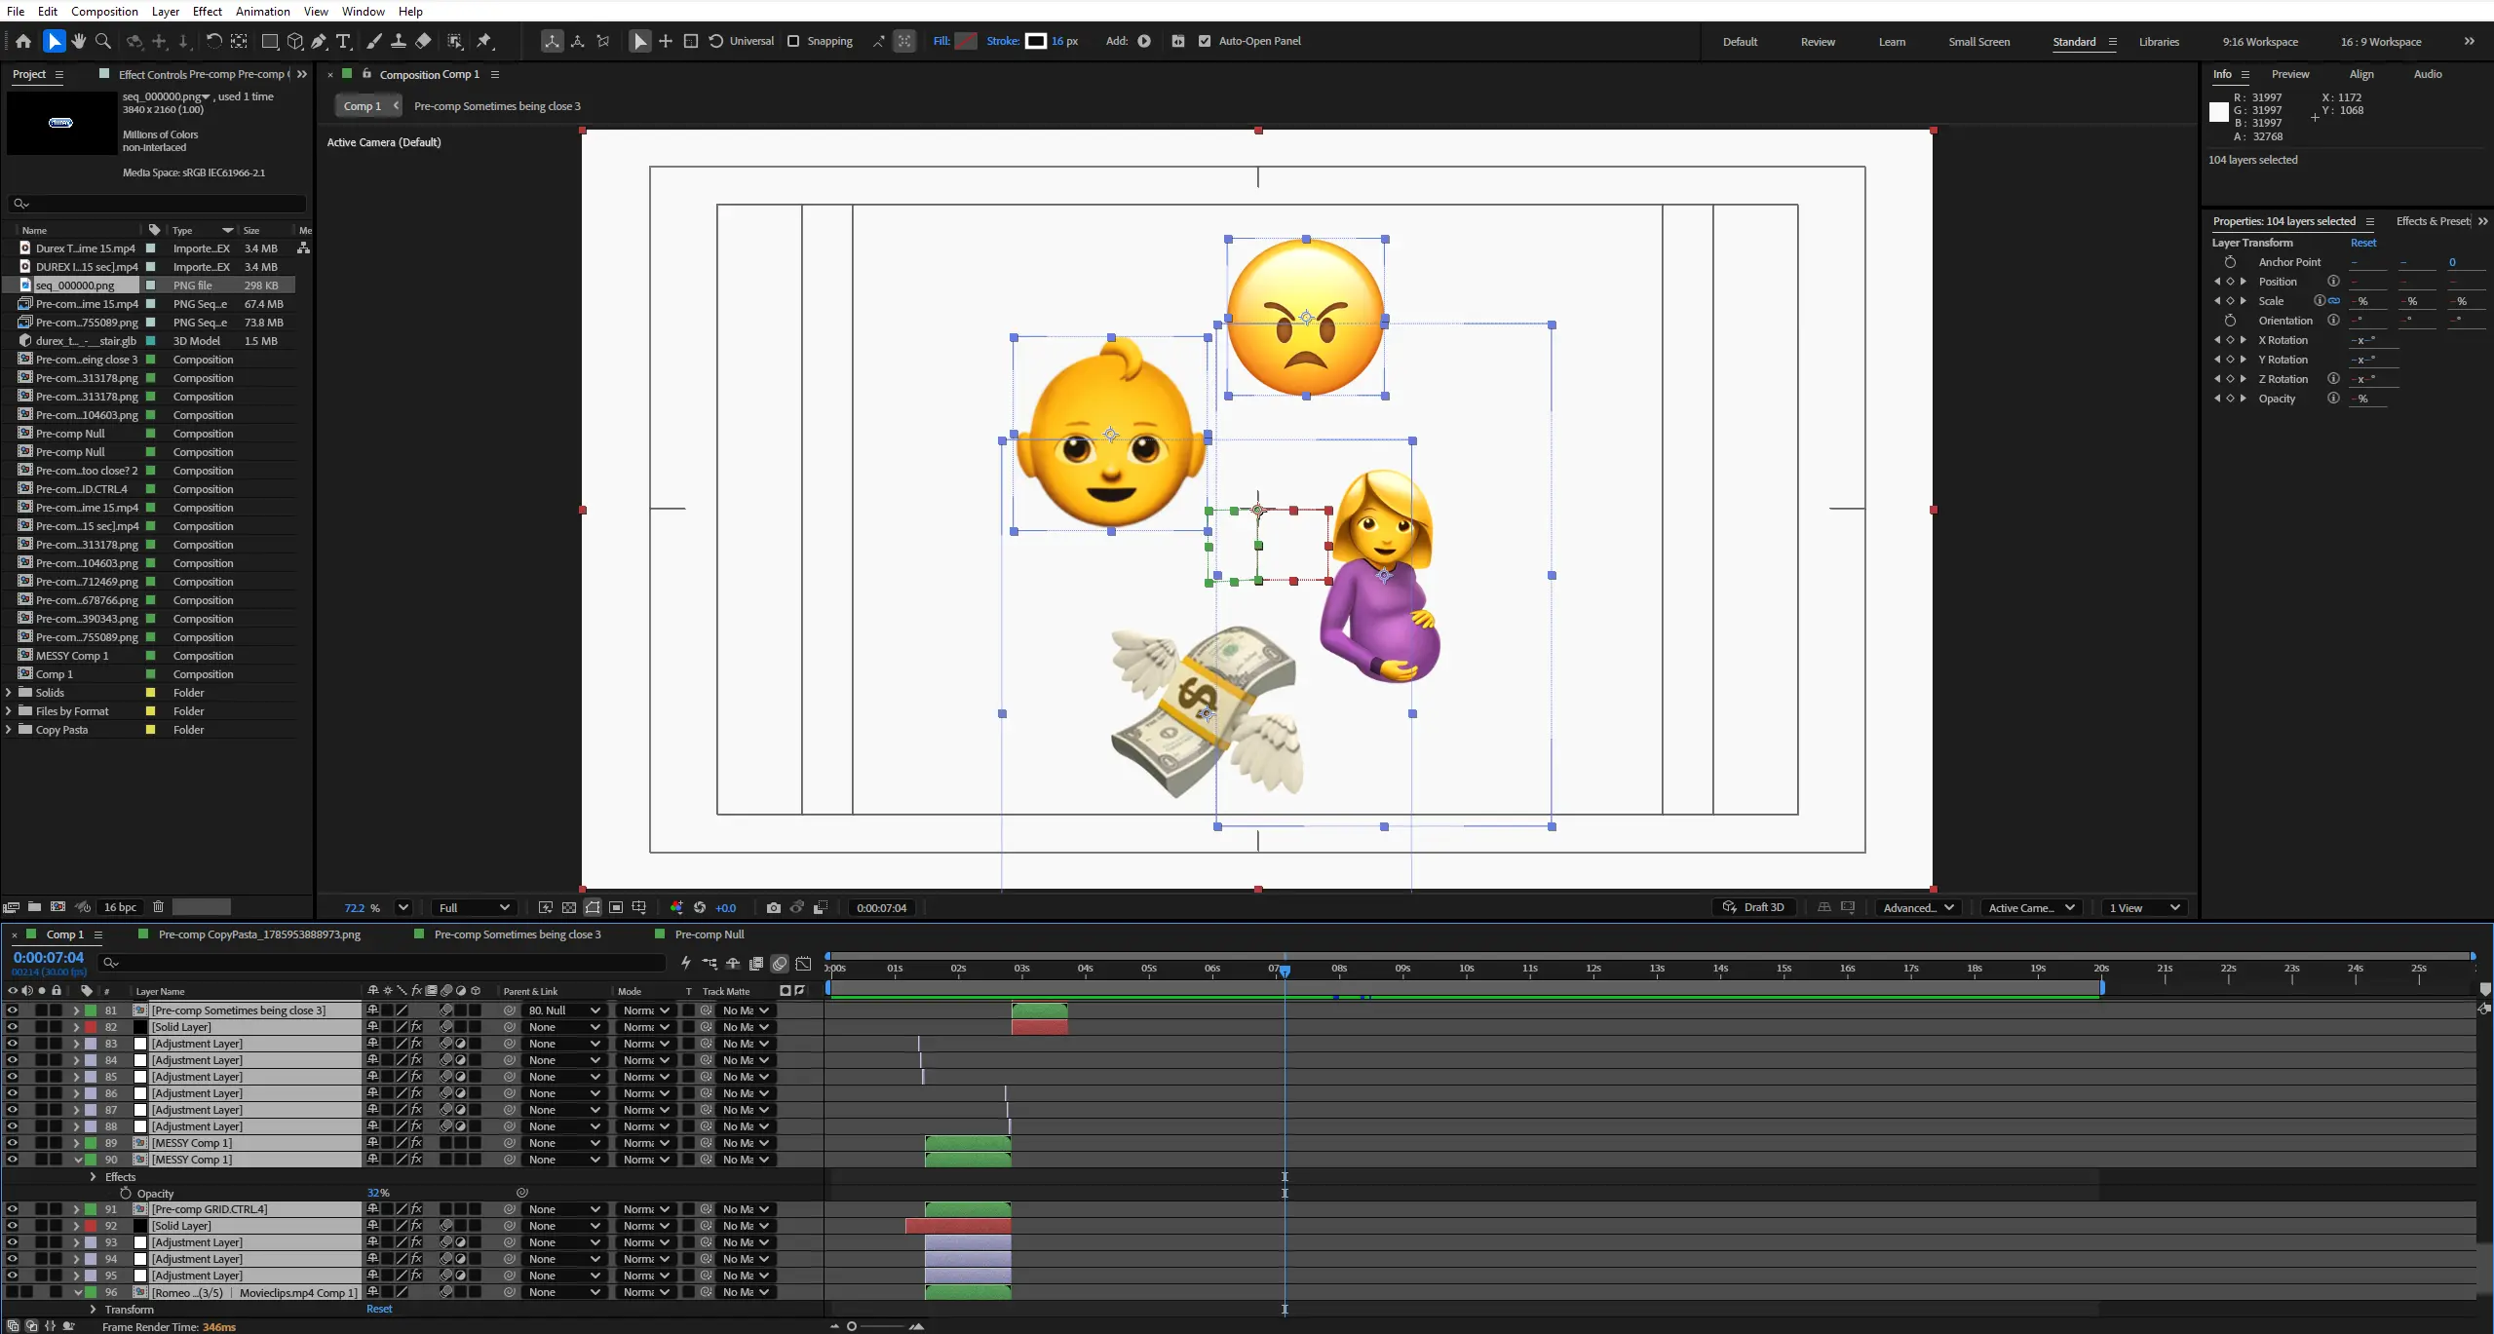Open the magnification ratio dropdown
The image size is (2494, 1334).
click(x=403, y=907)
